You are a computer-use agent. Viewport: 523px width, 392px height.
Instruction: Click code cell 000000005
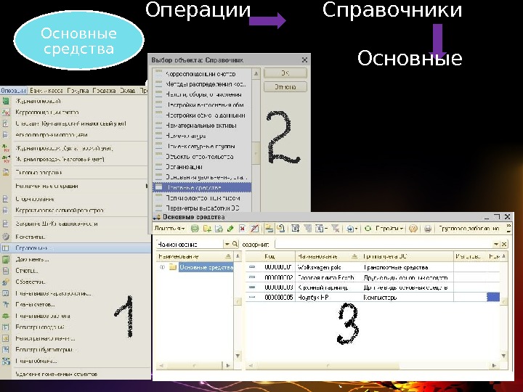pos(278,297)
